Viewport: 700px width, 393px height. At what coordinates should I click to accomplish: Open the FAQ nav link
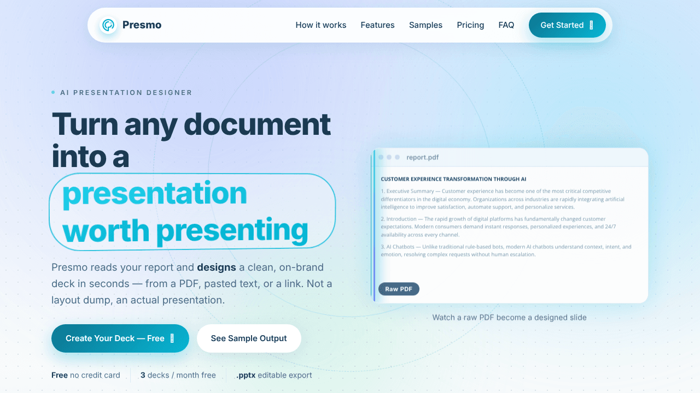click(506, 25)
